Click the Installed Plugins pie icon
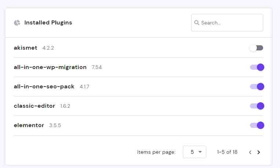The height and width of the screenshot is (168, 280). (x=17, y=23)
